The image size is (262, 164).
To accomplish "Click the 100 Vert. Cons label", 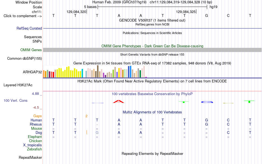I will pos(15,100).
